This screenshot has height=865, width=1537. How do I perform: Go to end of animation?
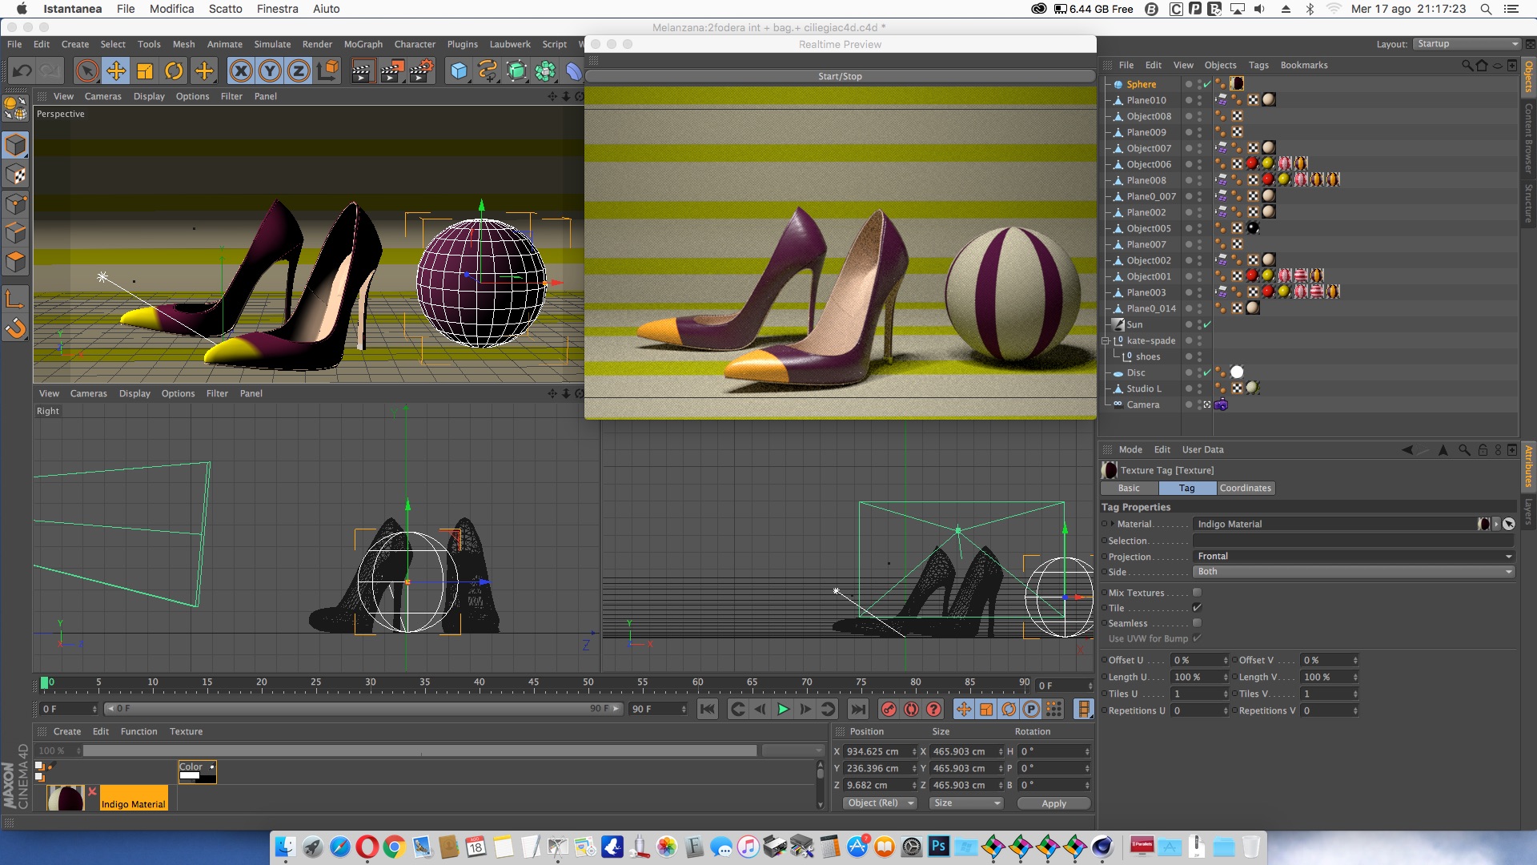point(857,709)
